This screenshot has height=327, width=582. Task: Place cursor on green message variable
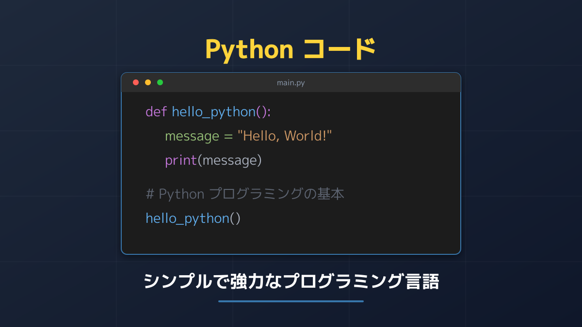click(192, 136)
